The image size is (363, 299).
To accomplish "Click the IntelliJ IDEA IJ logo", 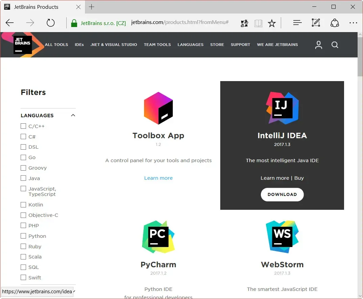I will tap(282, 108).
